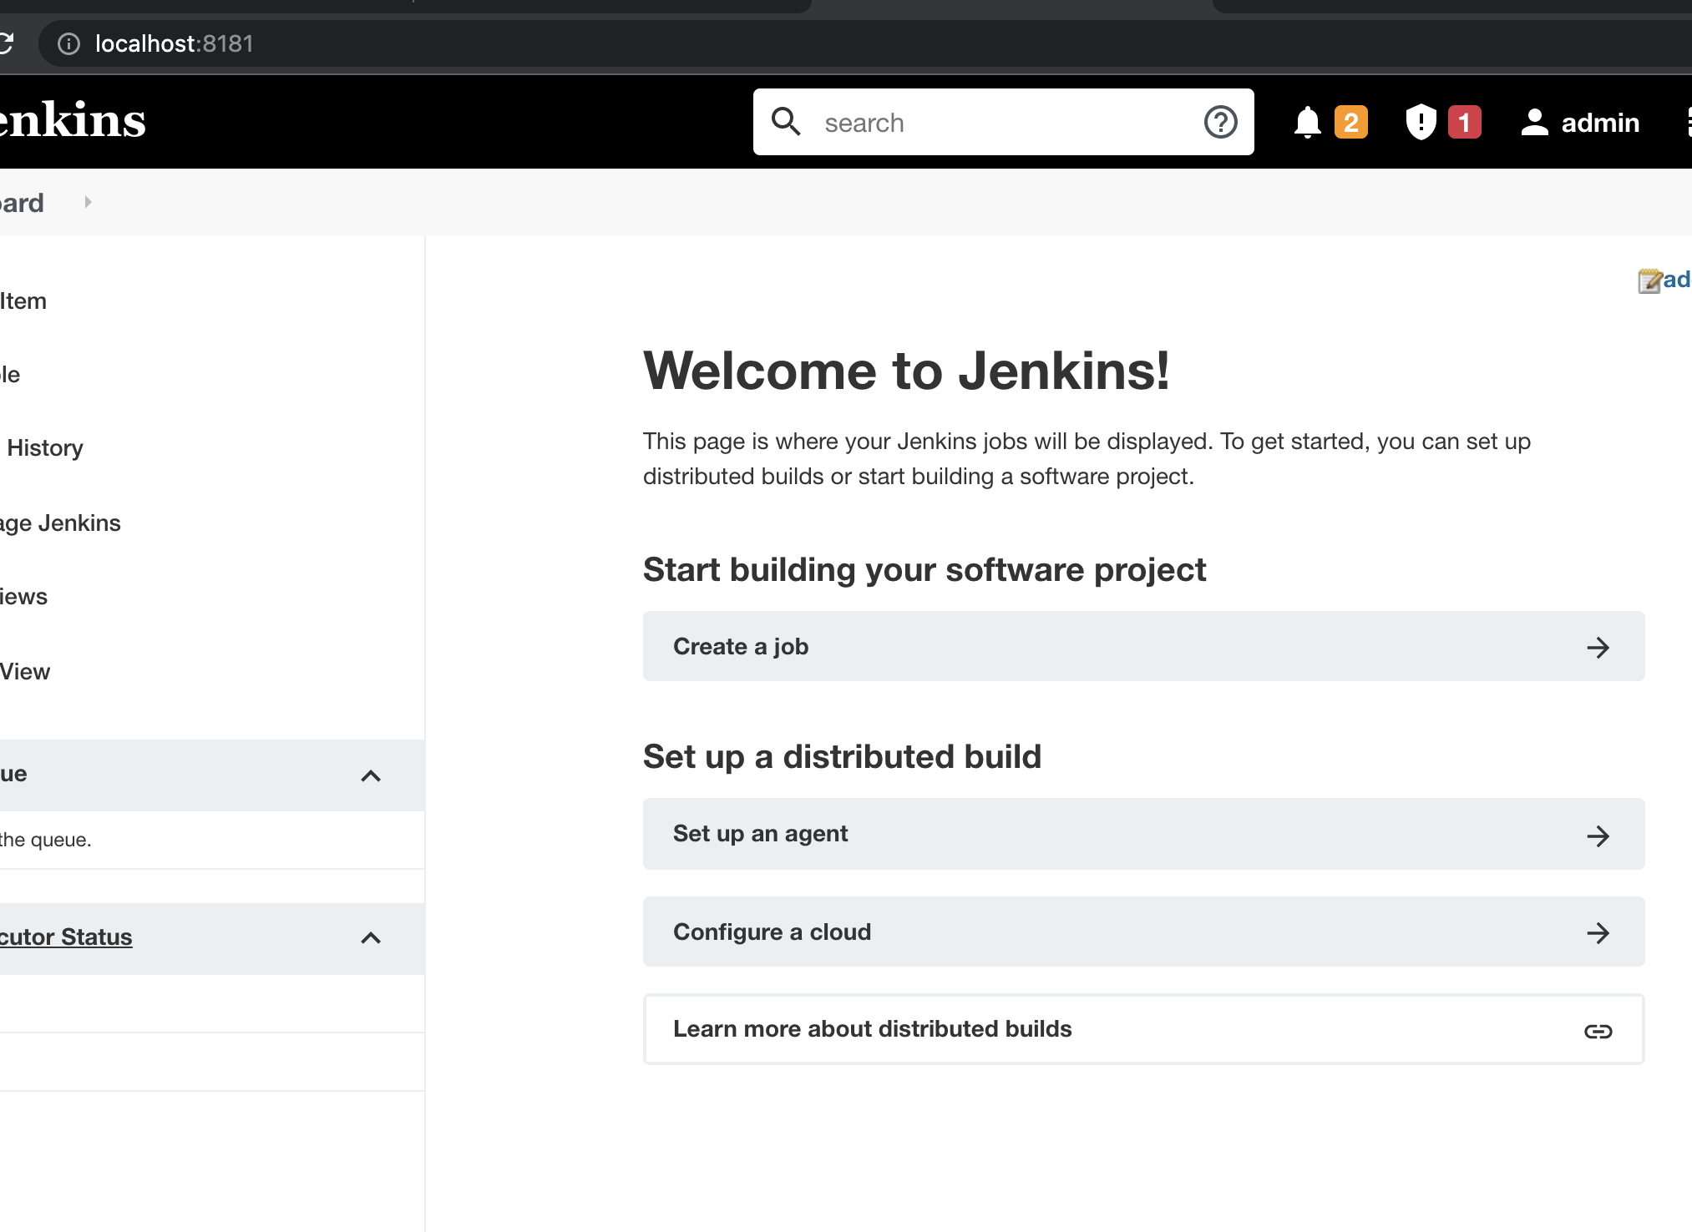Open security warnings shield icon
This screenshot has width=1692, height=1232.
[1420, 122]
